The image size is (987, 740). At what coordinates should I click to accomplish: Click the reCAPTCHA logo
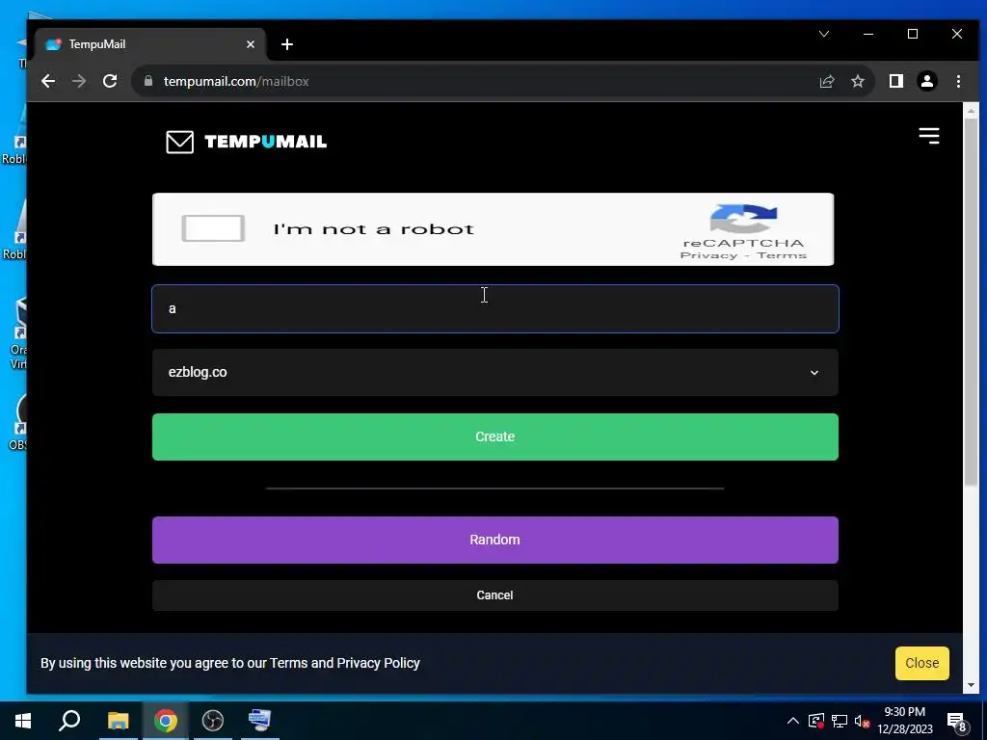pos(743,220)
